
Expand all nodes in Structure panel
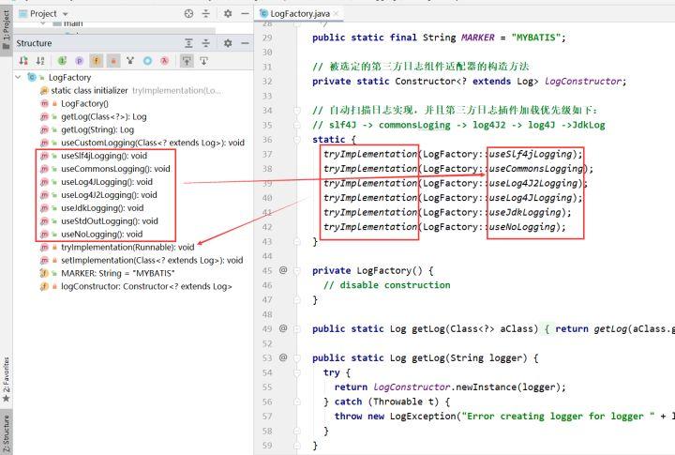[188, 43]
